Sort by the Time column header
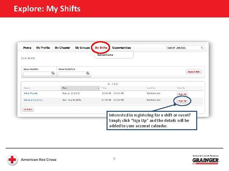Screen dimensions: 229x171 [x=104, y=88]
